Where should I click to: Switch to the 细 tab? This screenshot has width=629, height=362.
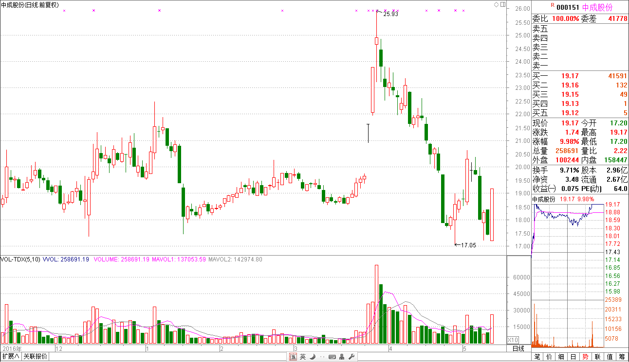561,357
